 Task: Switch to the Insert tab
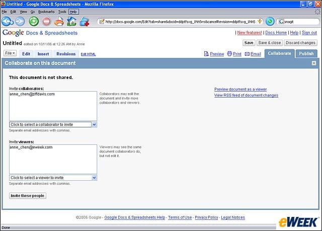(x=43, y=54)
